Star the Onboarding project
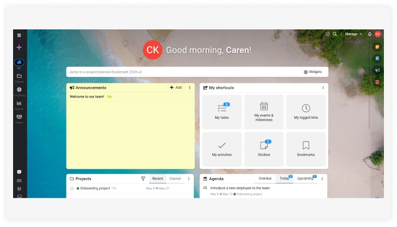 tap(72, 188)
